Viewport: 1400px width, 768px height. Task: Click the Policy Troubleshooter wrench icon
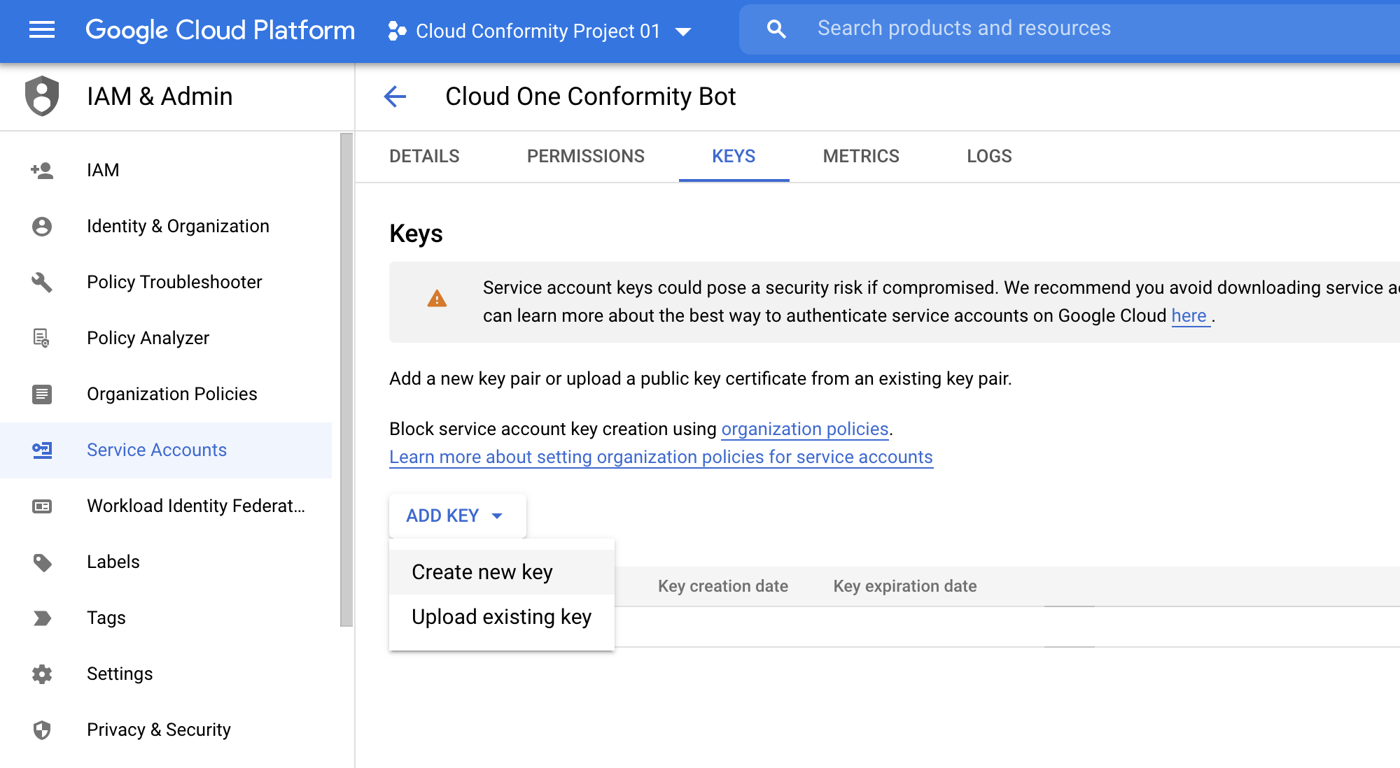[42, 282]
